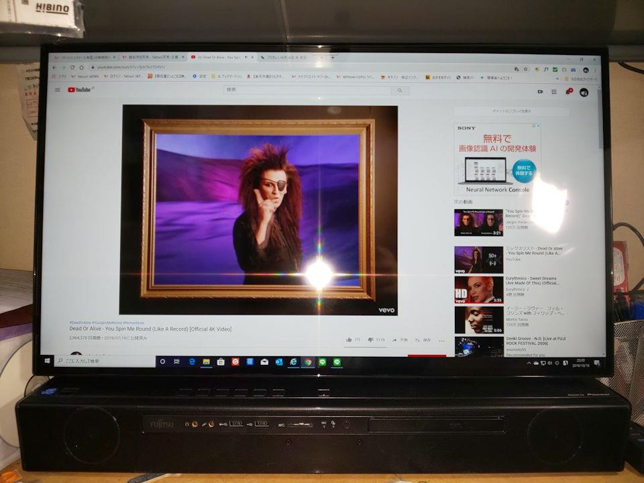Viewport: 644px width, 483px height.
Task: Open Task View on the taskbar
Action: click(x=176, y=362)
